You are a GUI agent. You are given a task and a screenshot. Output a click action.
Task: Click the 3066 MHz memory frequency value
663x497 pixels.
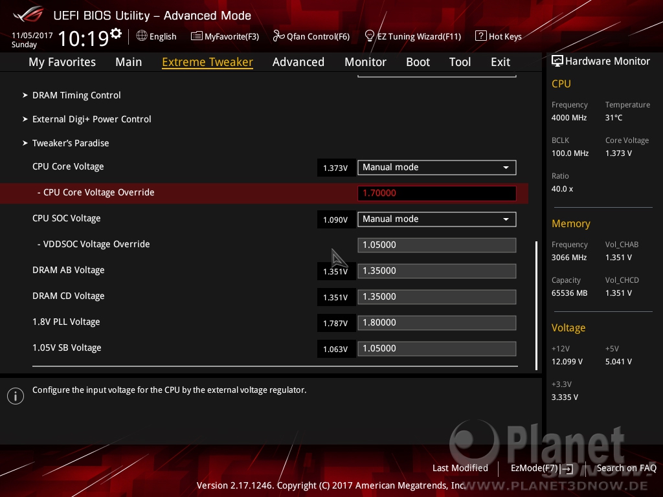(x=569, y=258)
